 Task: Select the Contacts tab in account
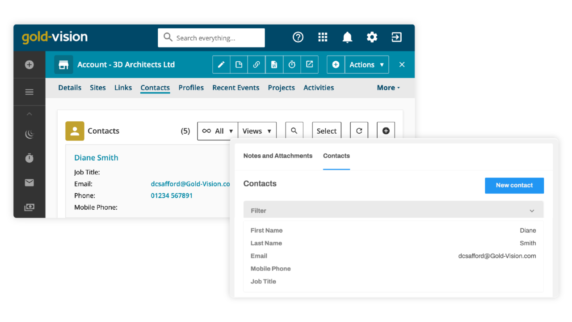155,88
